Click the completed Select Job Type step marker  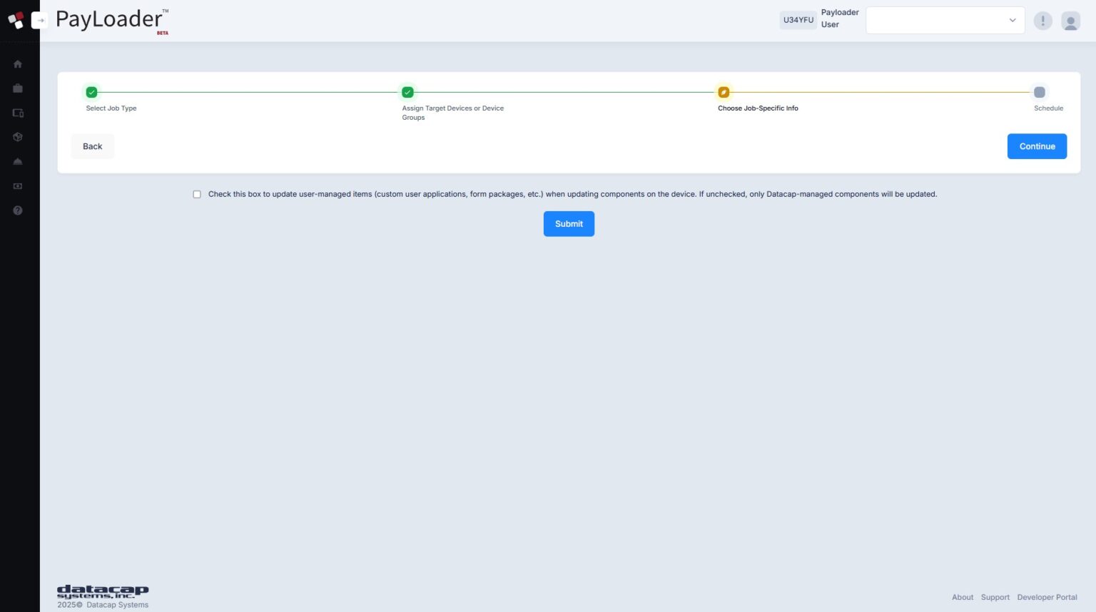(91, 92)
